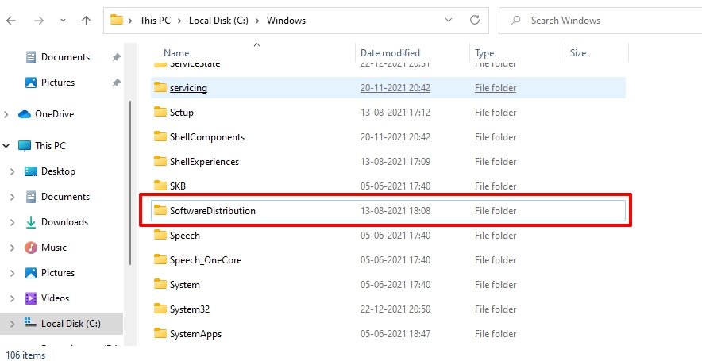
Task: Expand the Desktop tree node
Action: click(13, 171)
